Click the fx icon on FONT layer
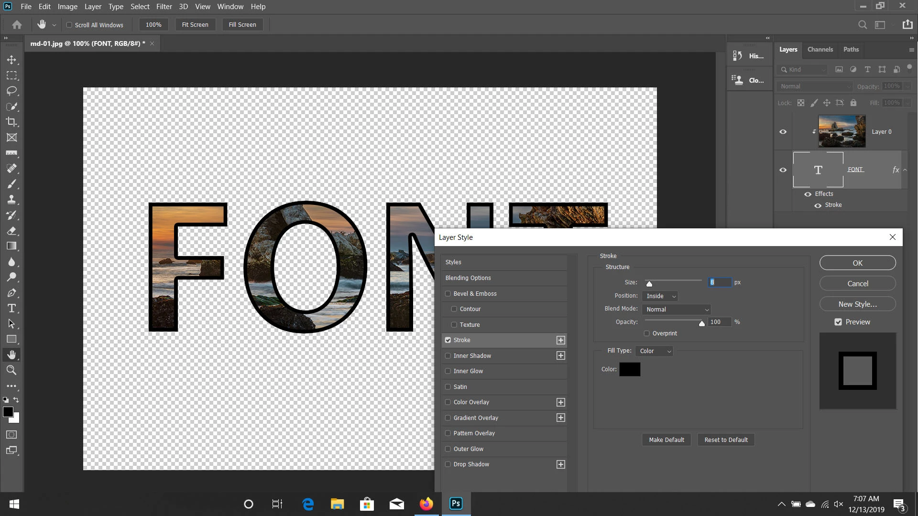 click(x=896, y=170)
